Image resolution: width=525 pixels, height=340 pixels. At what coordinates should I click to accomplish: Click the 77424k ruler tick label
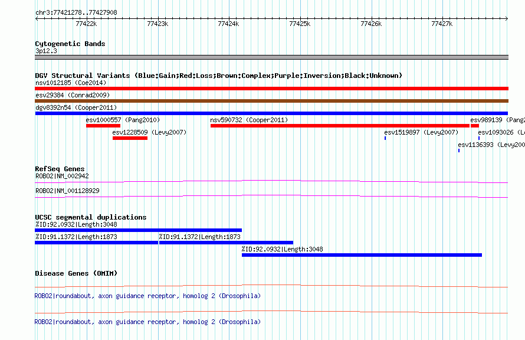pyautogui.click(x=228, y=24)
